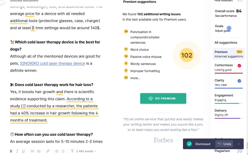The width and height of the screenshot is (248, 155).
Task: Set Heading 1 style
Action: [32, 151]
